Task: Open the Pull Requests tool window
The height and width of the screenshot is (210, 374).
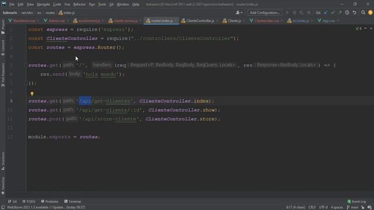Action: pyautogui.click(x=3, y=75)
